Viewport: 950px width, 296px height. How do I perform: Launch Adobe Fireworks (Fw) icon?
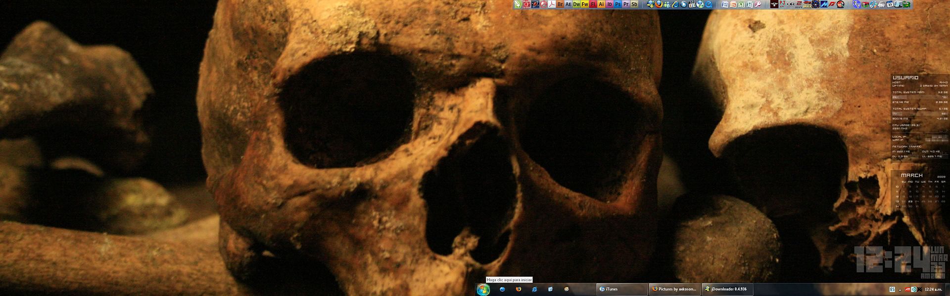(585, 4)
